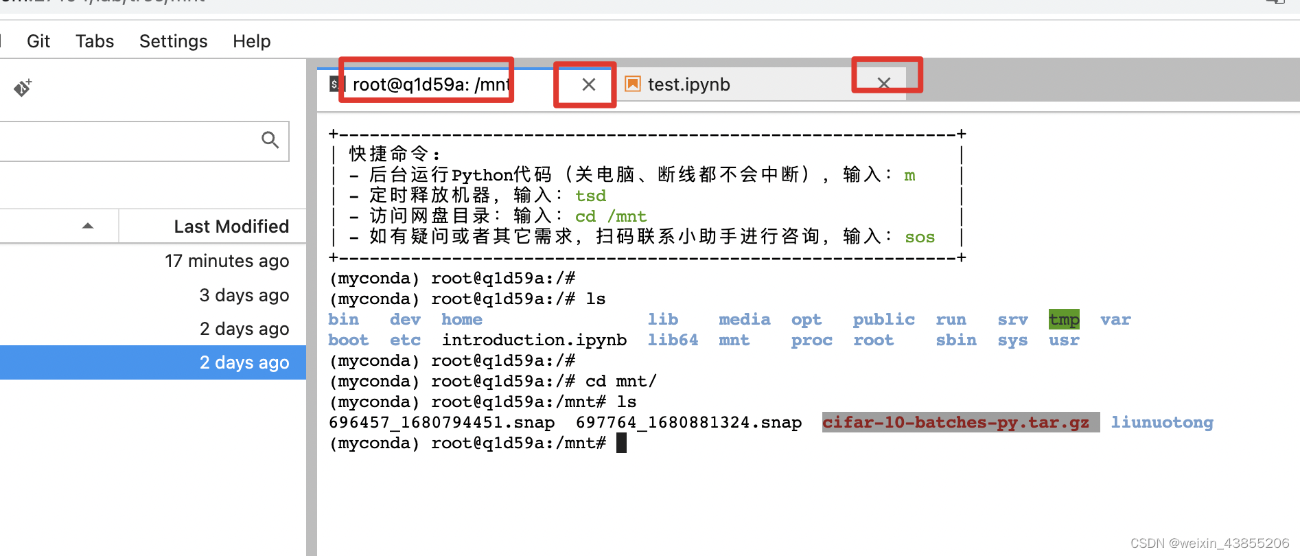Sort by Last Modified column header

(x=231, y=227)
